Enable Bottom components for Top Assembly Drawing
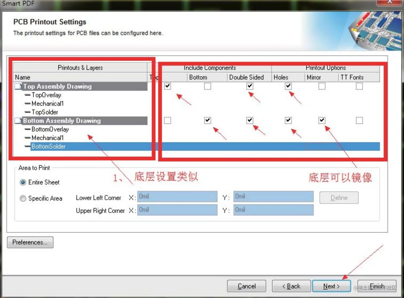The width and height of the screenshot is (404, 298). [208, 86]
